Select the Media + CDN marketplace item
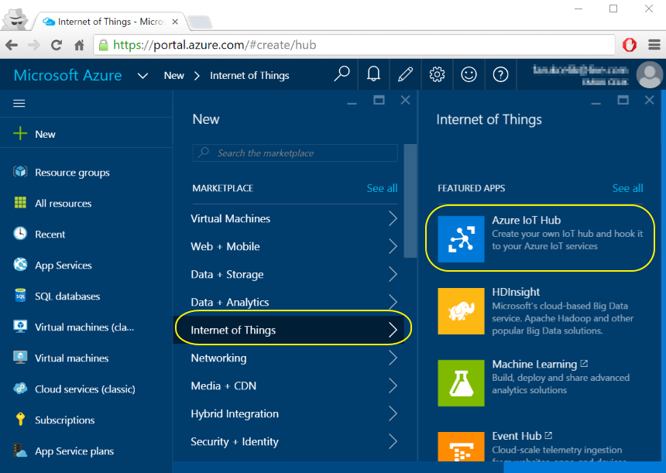This screenshot has width=666, height=473. pyautogui.click(x=294, y=386)
